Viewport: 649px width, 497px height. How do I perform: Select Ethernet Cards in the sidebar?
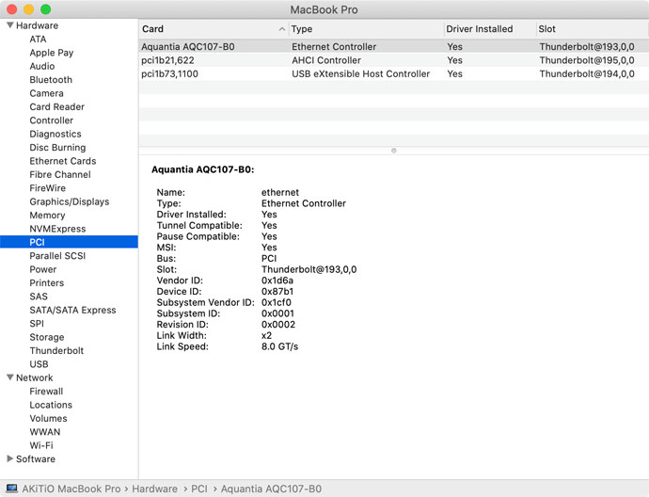(62, 161)
